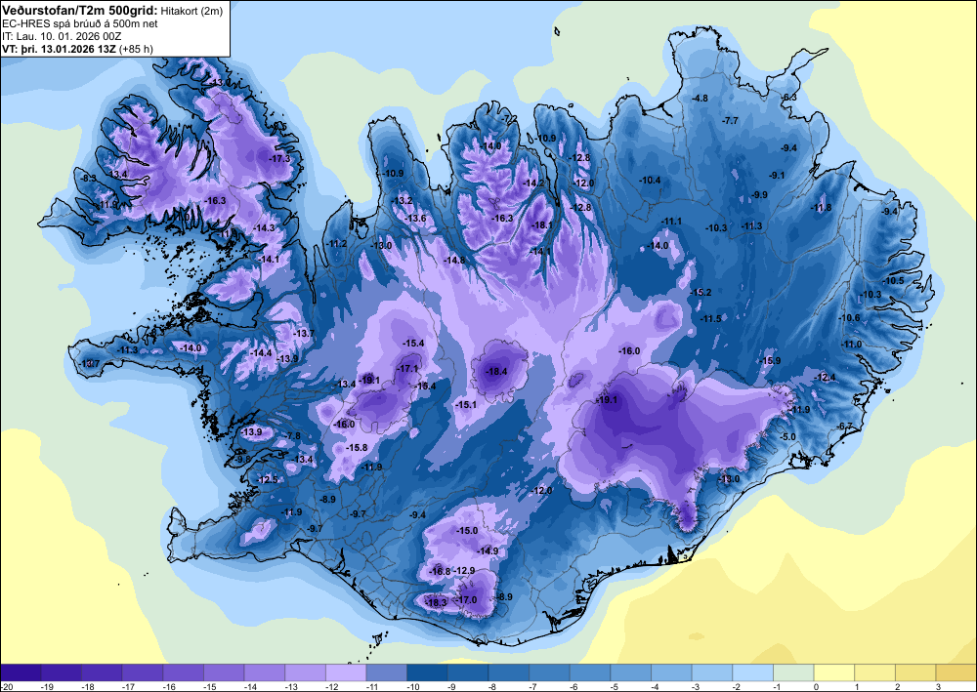Click the -14.4 value on Snæfellsnes

[261, 353]
